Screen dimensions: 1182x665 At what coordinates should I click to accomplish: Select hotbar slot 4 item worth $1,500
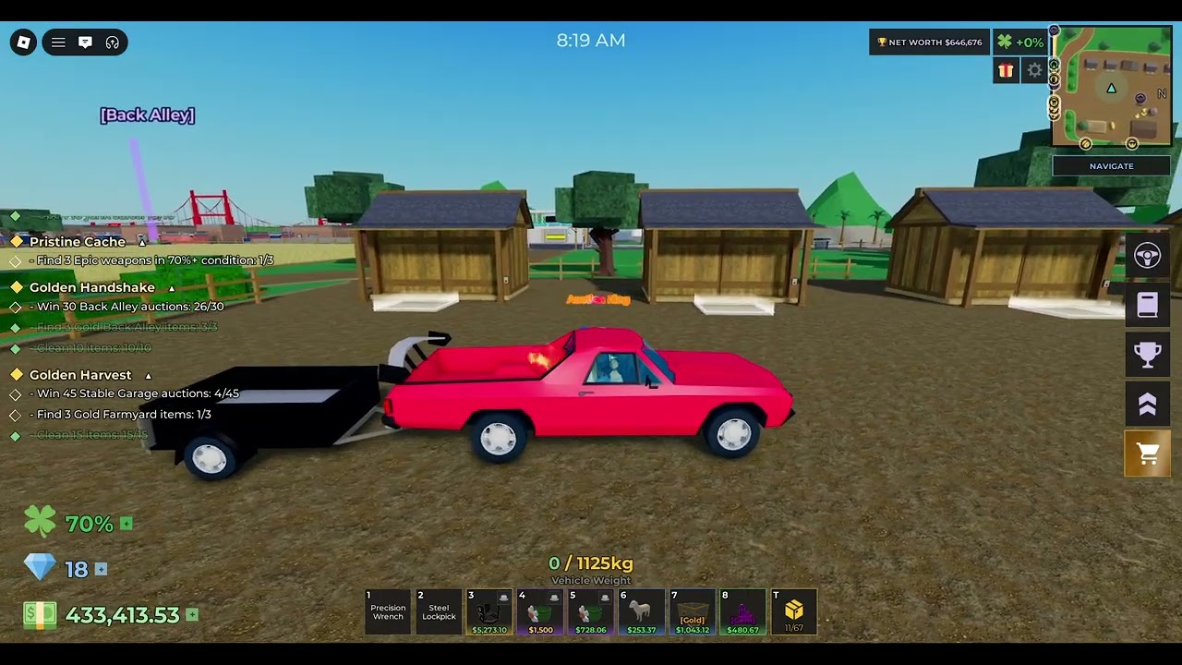(x=540, y=612)
